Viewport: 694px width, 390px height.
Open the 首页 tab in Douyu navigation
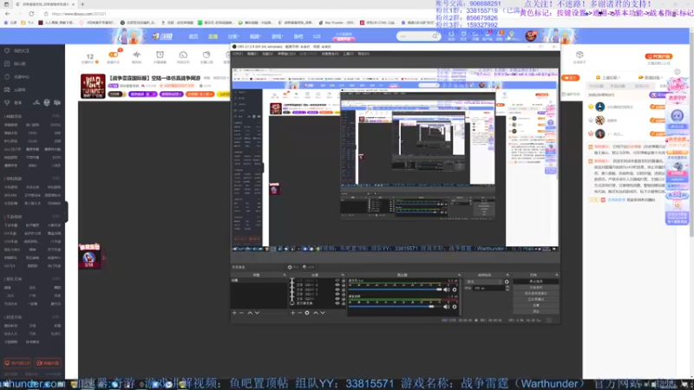193,36
